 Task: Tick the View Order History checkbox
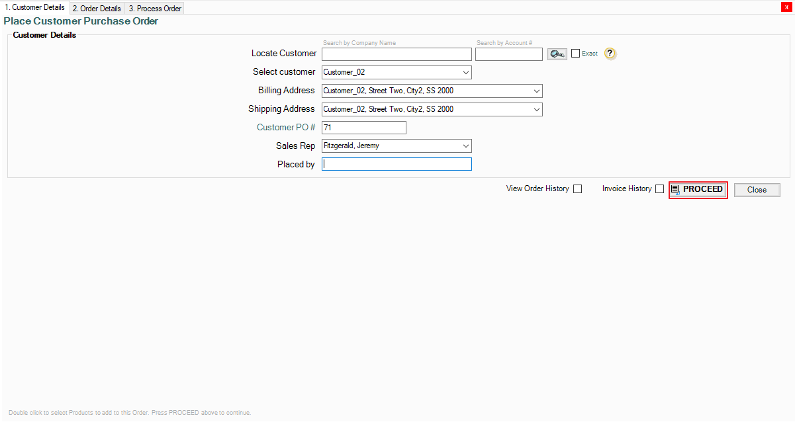pyautogui.click(x=578, y=189)
